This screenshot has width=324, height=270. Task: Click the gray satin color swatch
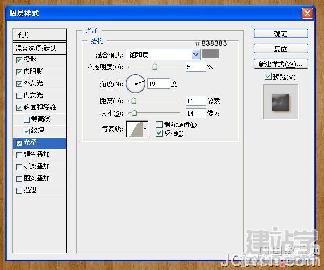coord(211,54)
